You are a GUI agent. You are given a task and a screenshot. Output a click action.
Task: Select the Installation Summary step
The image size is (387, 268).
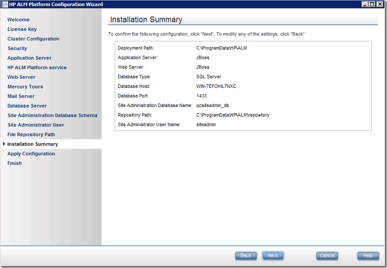(33, 144)
